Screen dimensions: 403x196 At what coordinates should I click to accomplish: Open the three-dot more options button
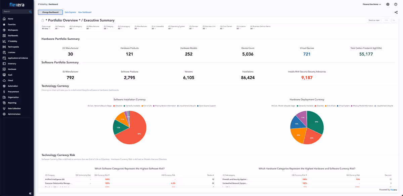(x=394, y=20)
